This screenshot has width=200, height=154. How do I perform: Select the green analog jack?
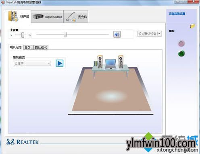pyautogui.click(x=181, y=53)
